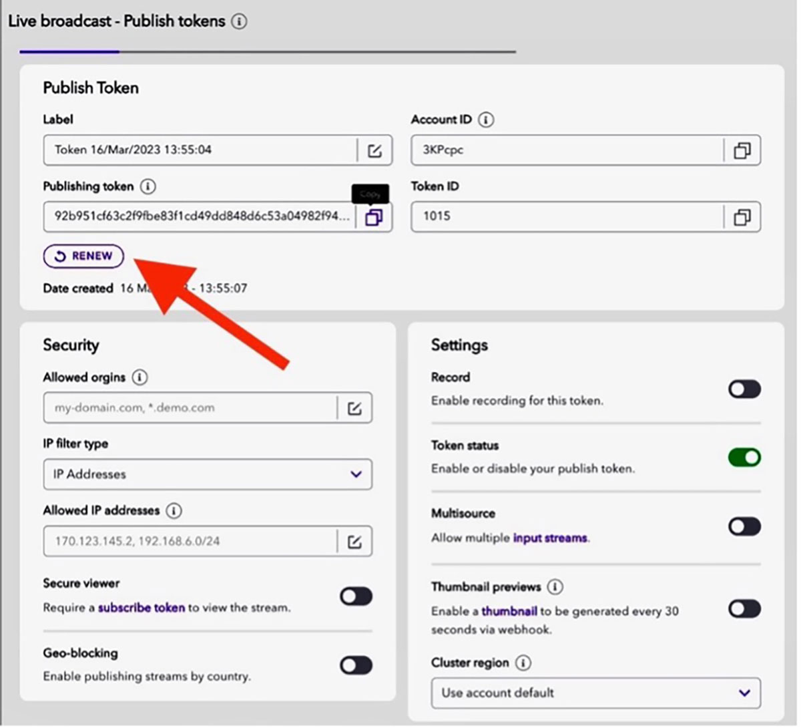Enable recording for this token
Image resolution: width=801 pixels, height=728 pixels.
[744, 389]
